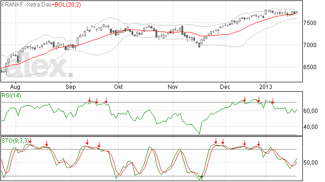Viewport: 325px width, 182px height.
Task: Click the RSI 40,00 axis value
Action: click(x=310, y=127)
